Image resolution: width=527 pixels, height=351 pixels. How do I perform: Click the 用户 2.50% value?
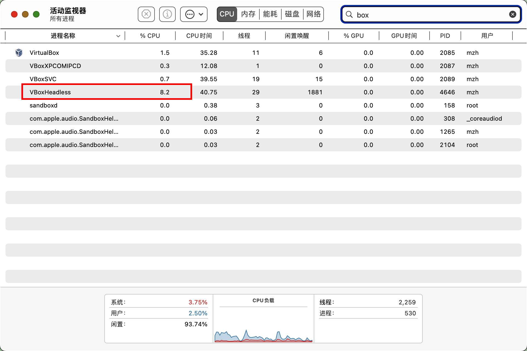click(198, 313)
